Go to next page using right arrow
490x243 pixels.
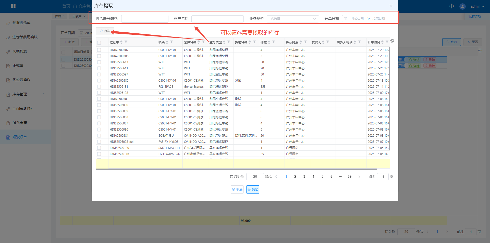359,176
